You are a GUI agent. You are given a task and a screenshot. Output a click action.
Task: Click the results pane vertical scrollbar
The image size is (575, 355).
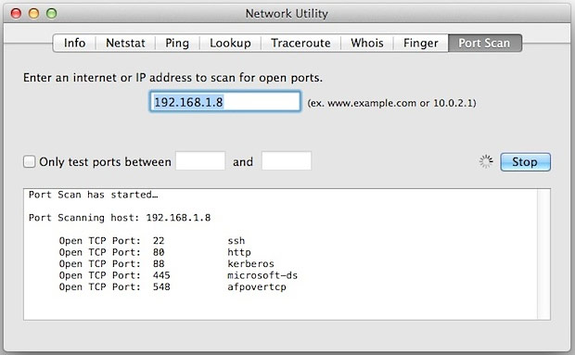[x=543, y=254]
